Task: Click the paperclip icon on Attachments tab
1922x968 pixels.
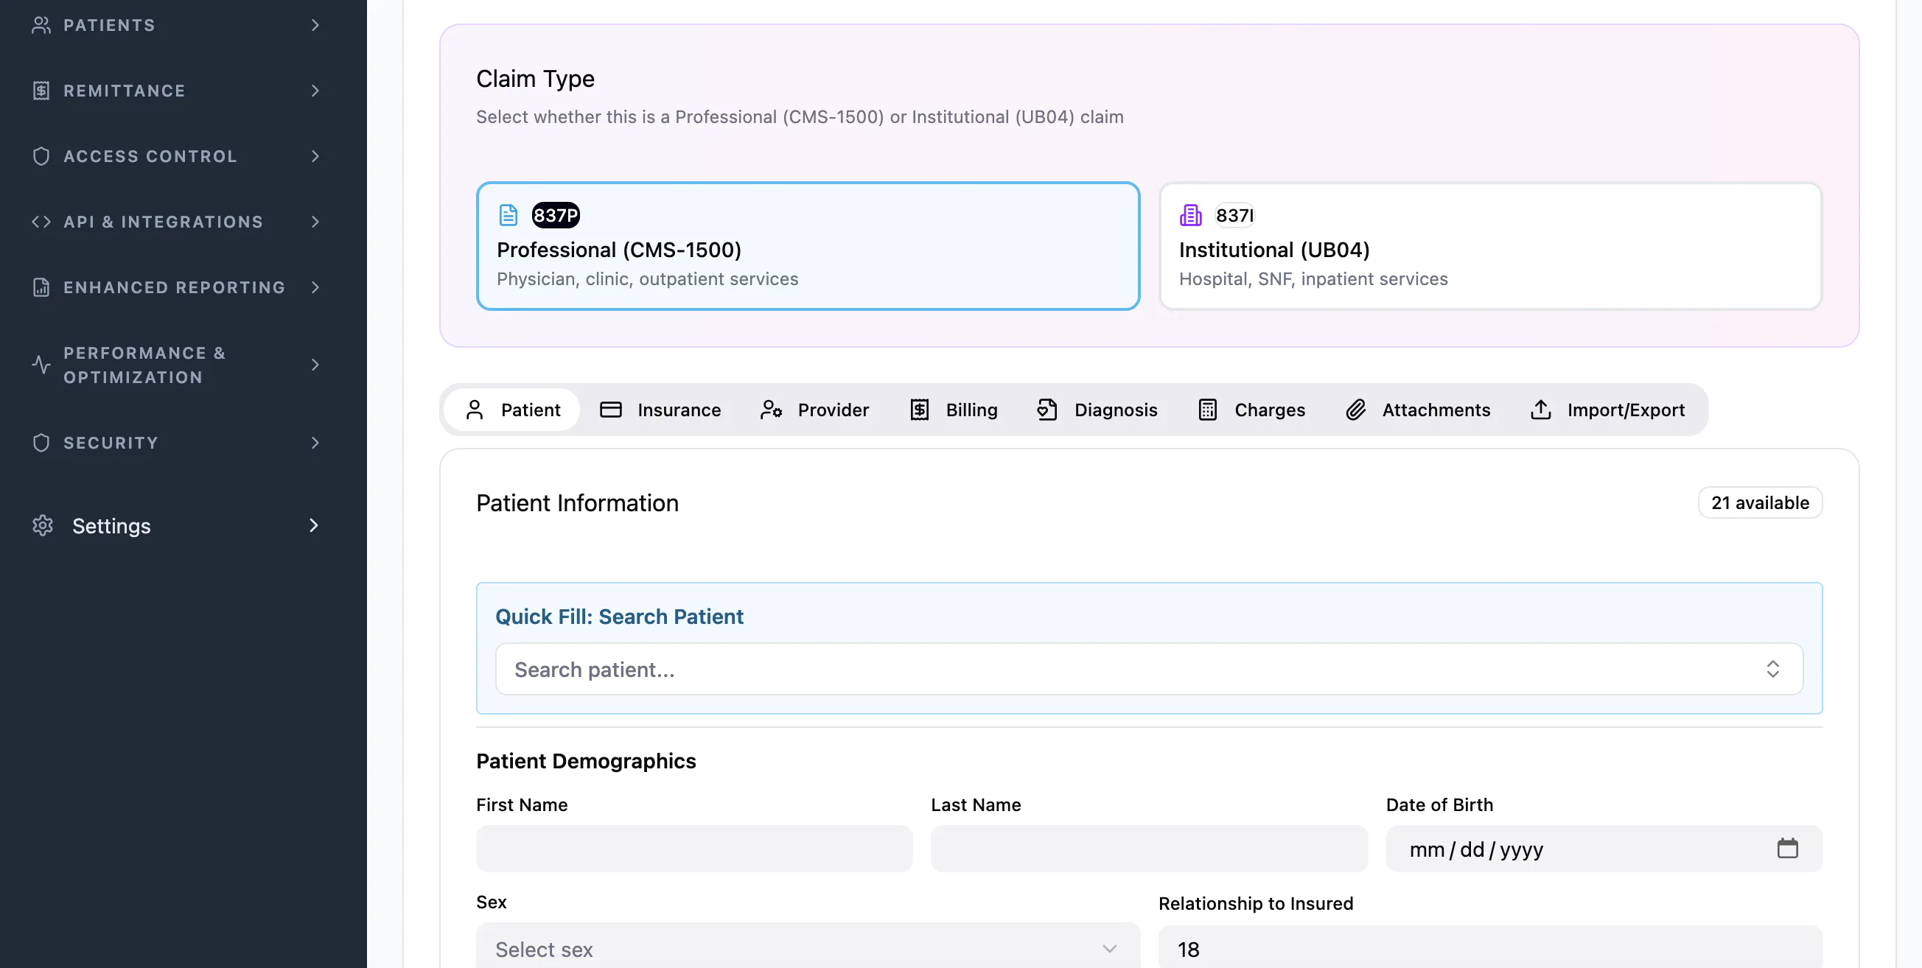Action: point(1356,410)
